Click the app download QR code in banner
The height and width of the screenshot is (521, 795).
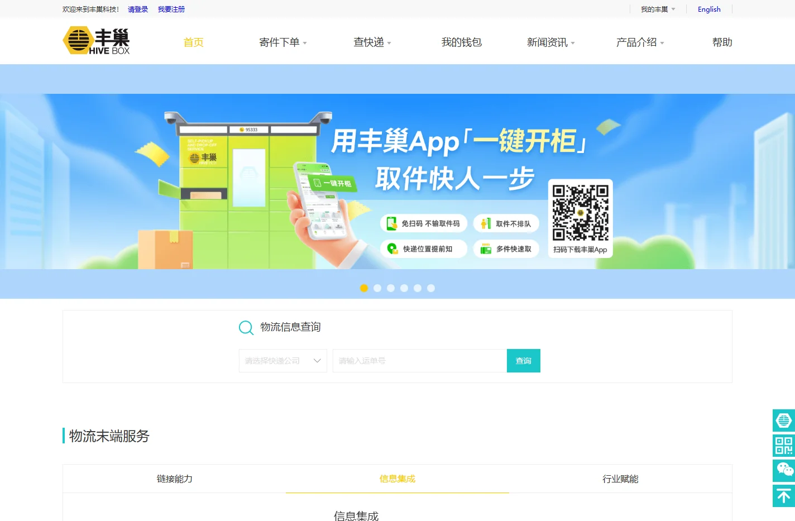581,213
